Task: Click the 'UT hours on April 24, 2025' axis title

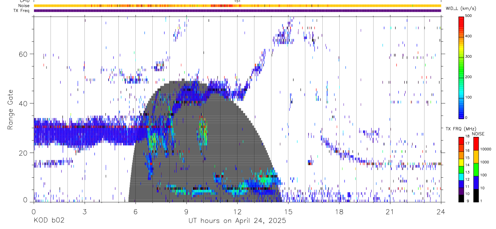Action: point(237,221)
